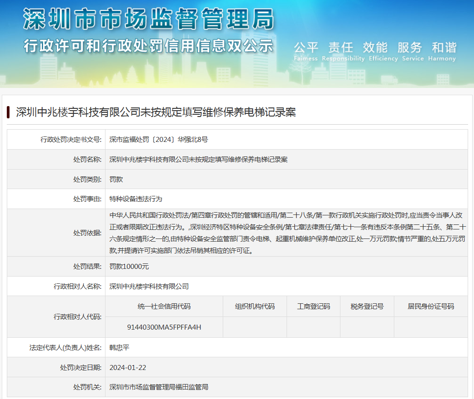Click the page heading 深圳中兆楼宇科技有限公司未按规定填写维修保养电梯记录案
The height and width of the screenshot is (399, 474).
156,112
